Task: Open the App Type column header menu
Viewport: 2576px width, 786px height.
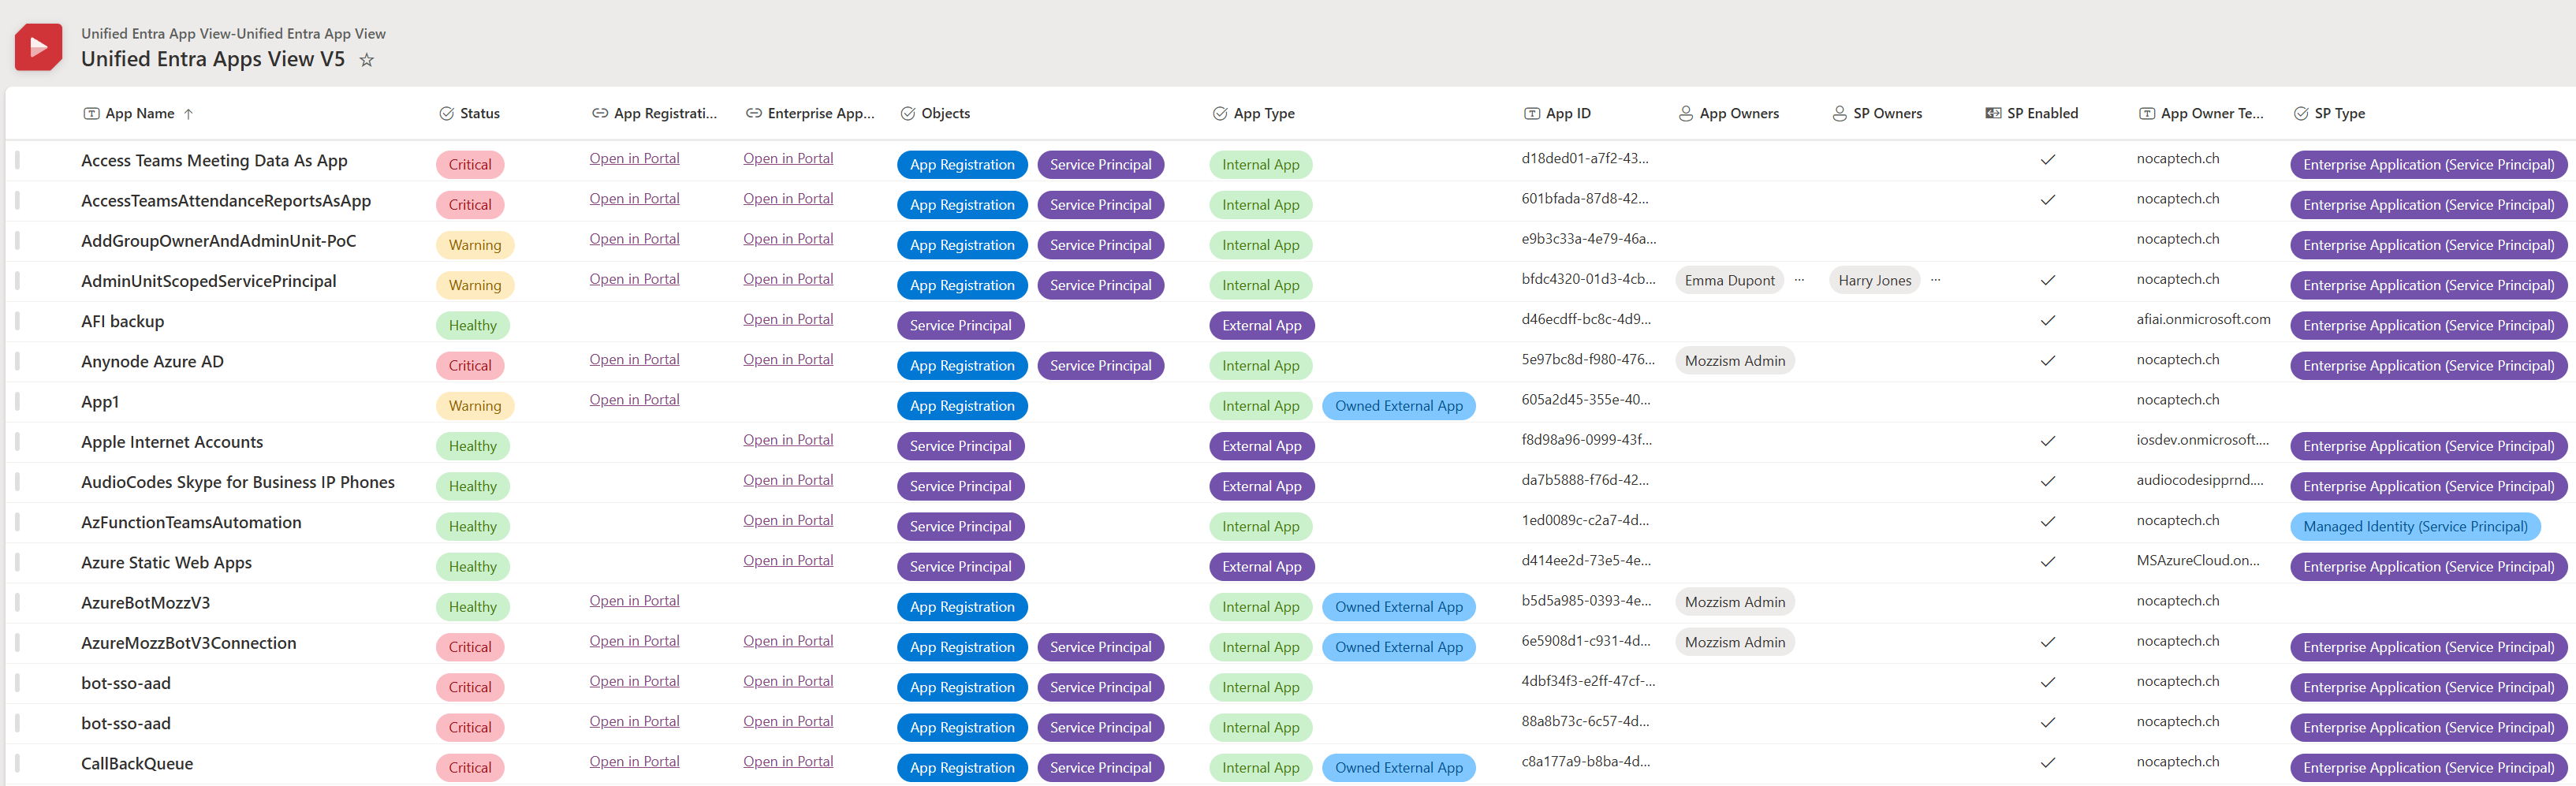Action: [x=1254, y=114]
